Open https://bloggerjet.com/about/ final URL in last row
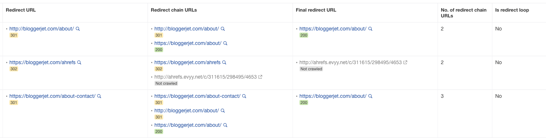546x138 pixels. (x=333, y=96)
